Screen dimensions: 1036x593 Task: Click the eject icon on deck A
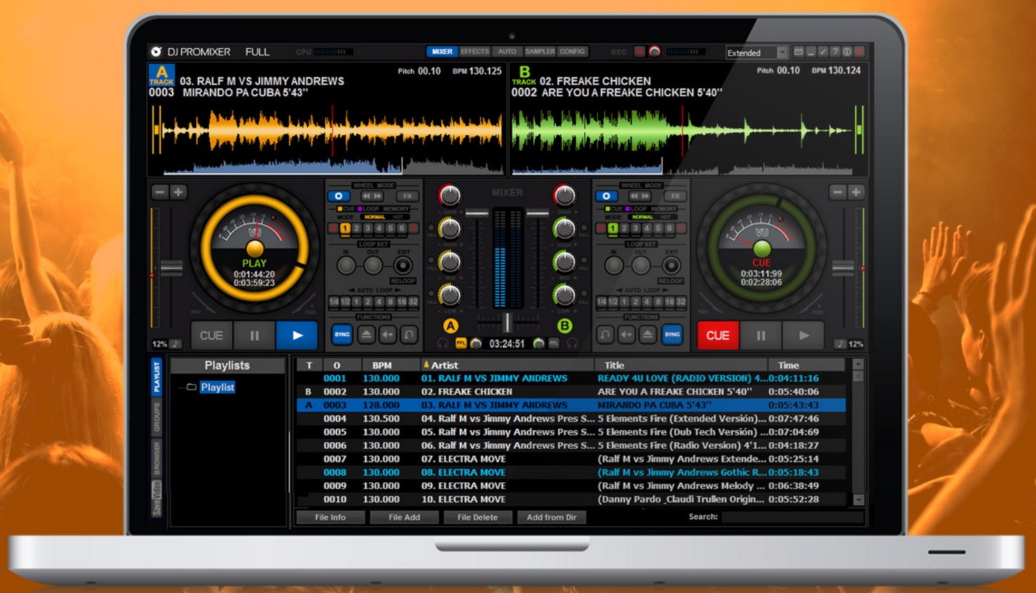click(x=365, y=335)
